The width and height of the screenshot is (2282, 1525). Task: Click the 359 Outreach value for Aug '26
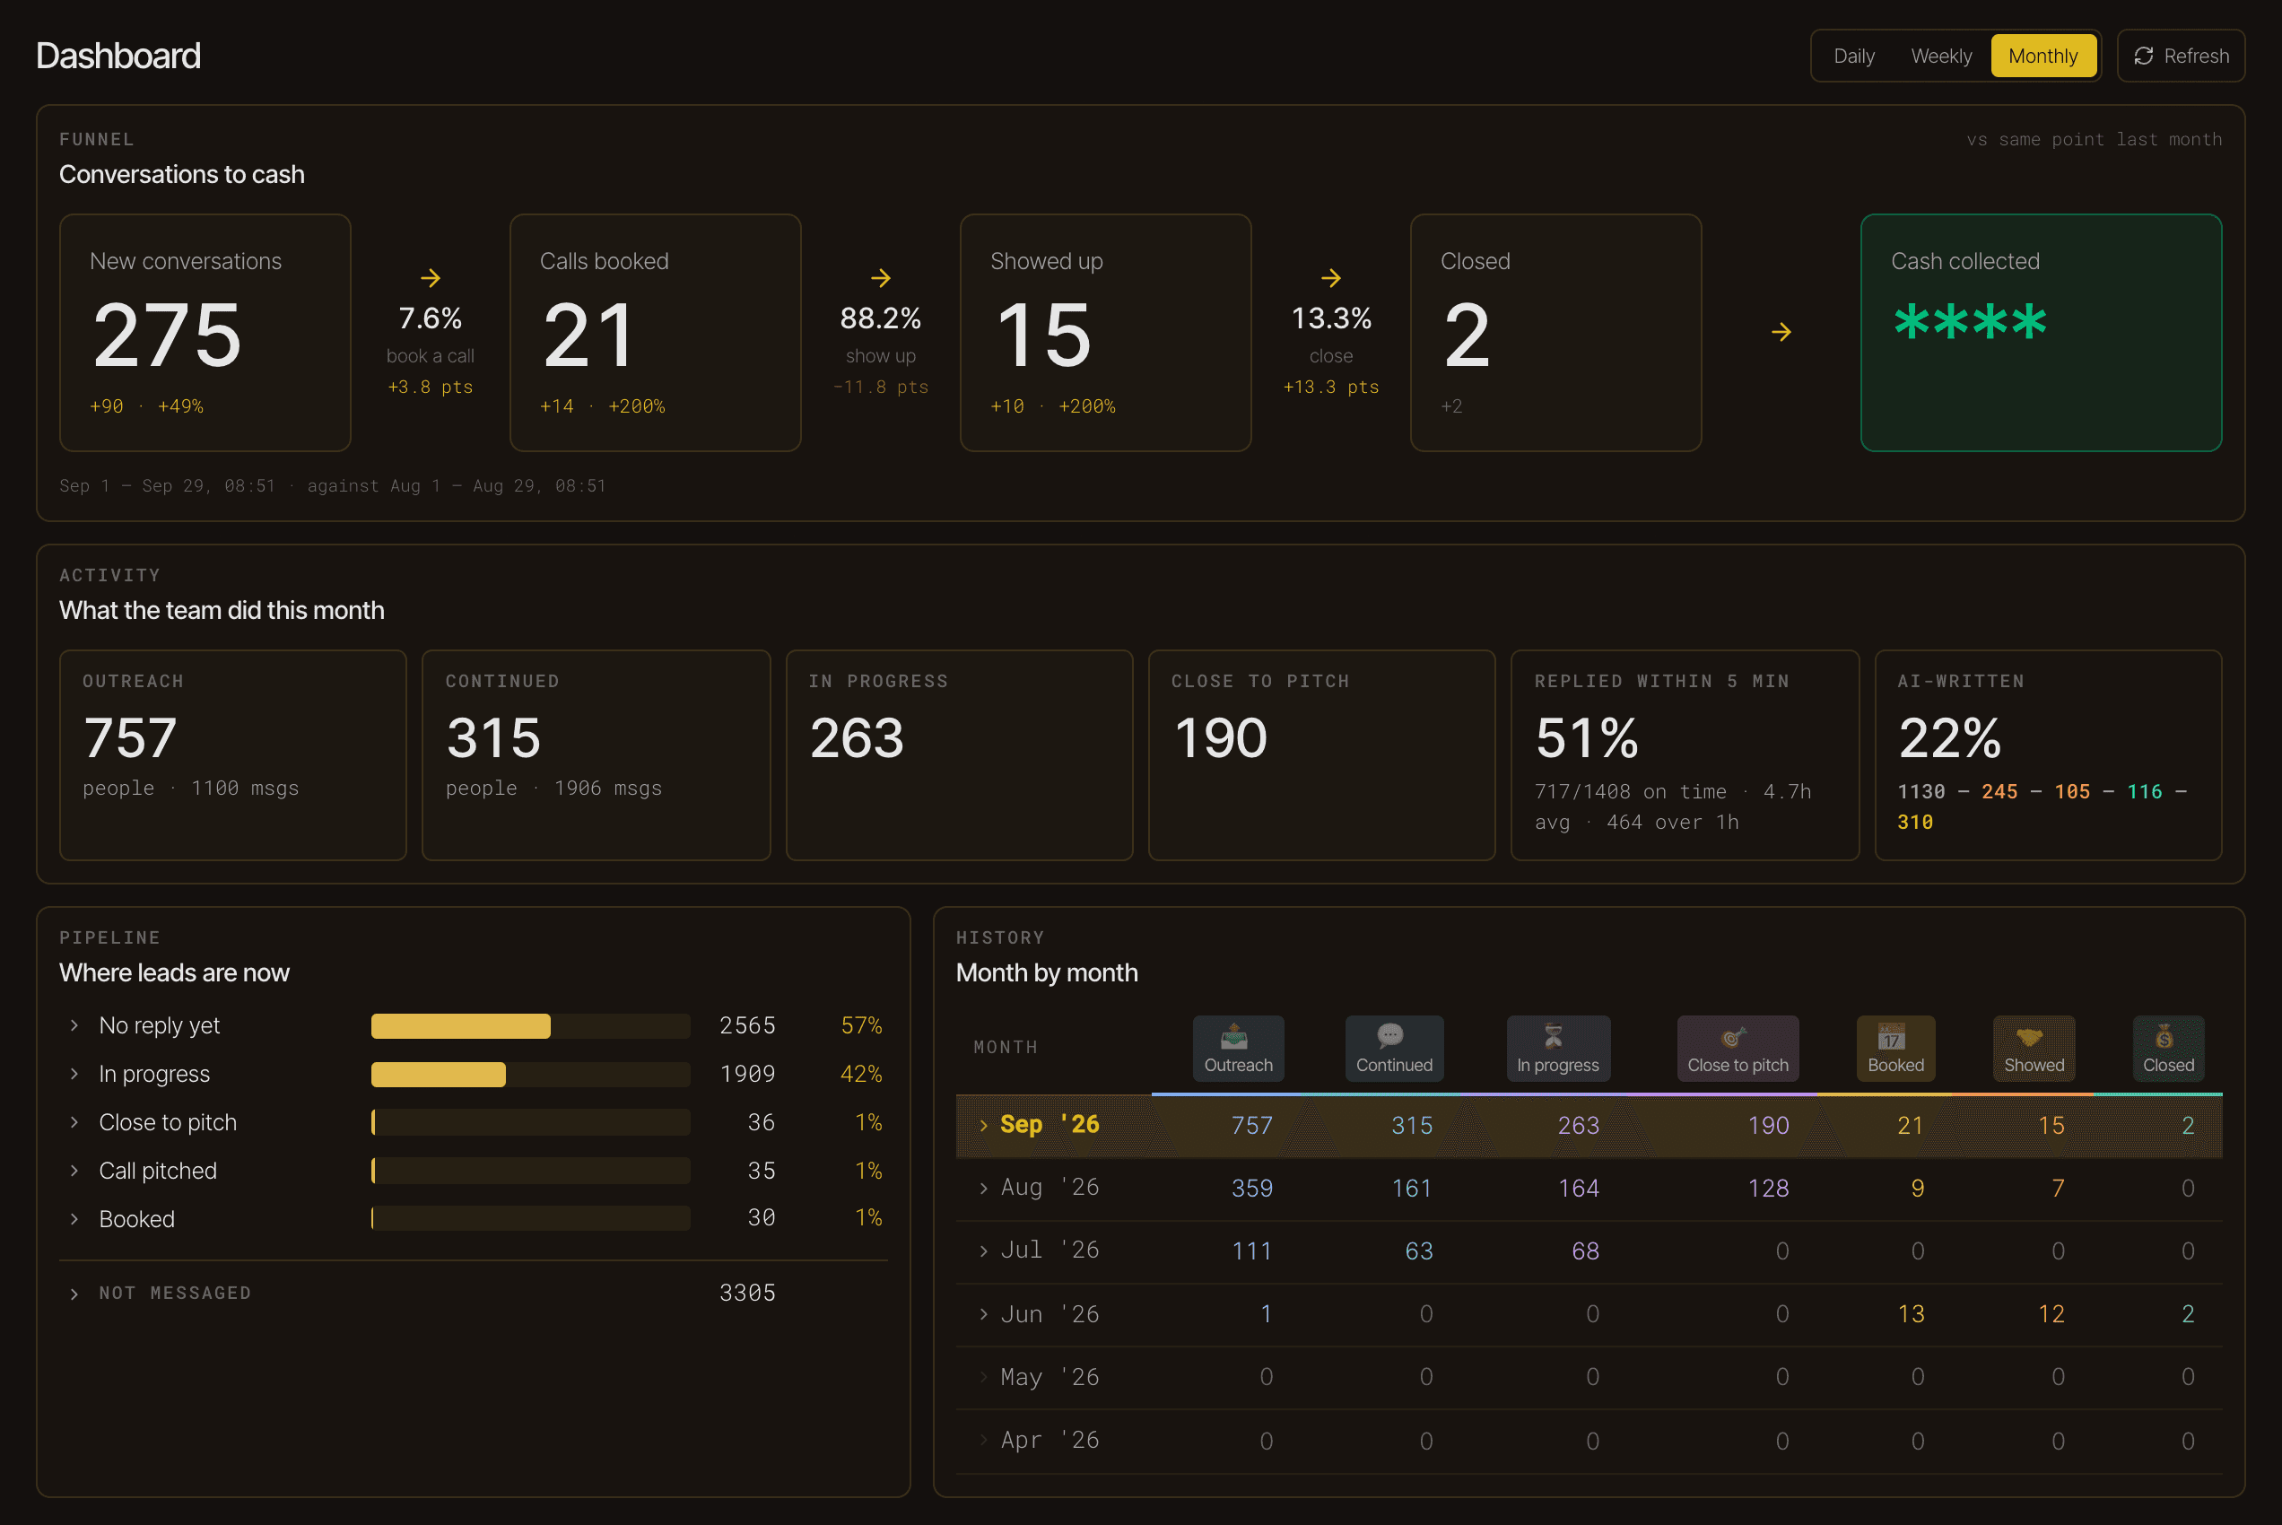coord(1252,1188)
